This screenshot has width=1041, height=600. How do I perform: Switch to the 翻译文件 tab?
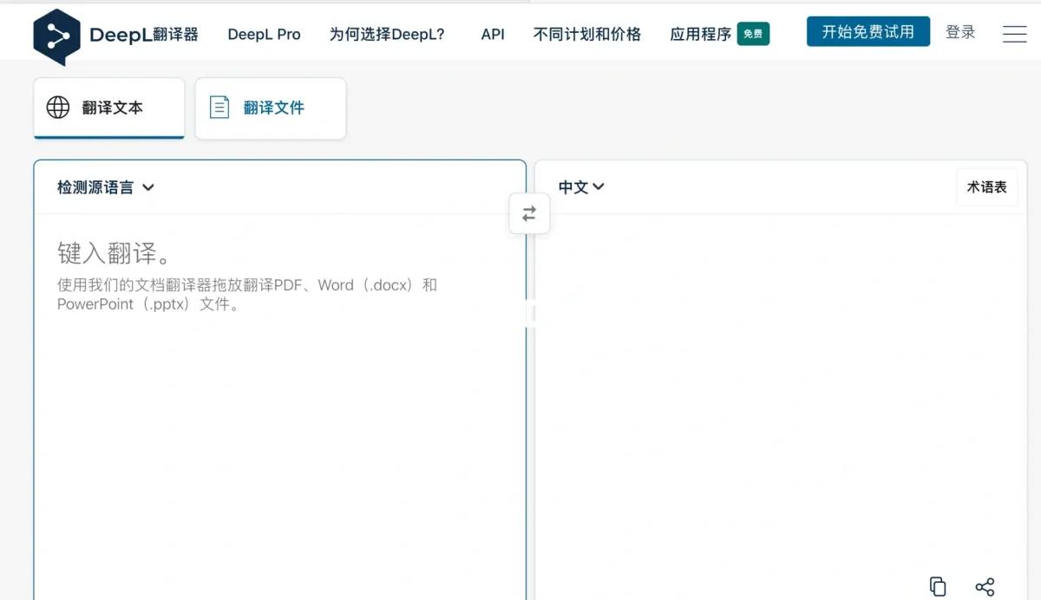coord(271,108)
